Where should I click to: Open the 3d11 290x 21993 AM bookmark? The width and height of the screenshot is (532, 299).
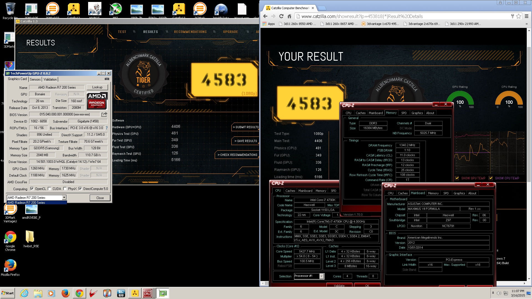(463, 24)
